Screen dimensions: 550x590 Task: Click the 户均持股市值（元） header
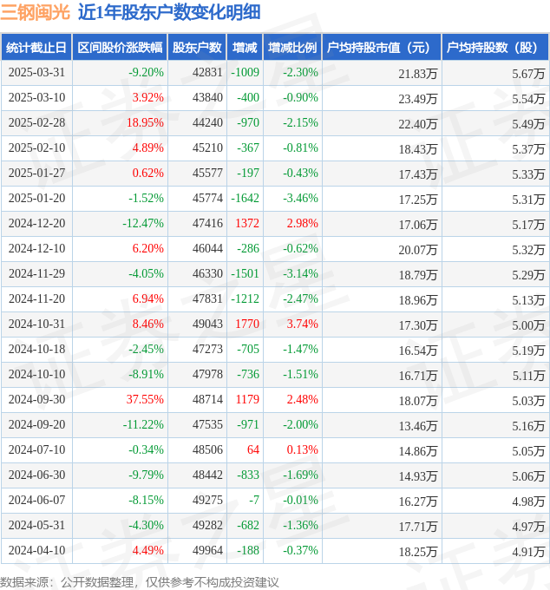(382, 48)
